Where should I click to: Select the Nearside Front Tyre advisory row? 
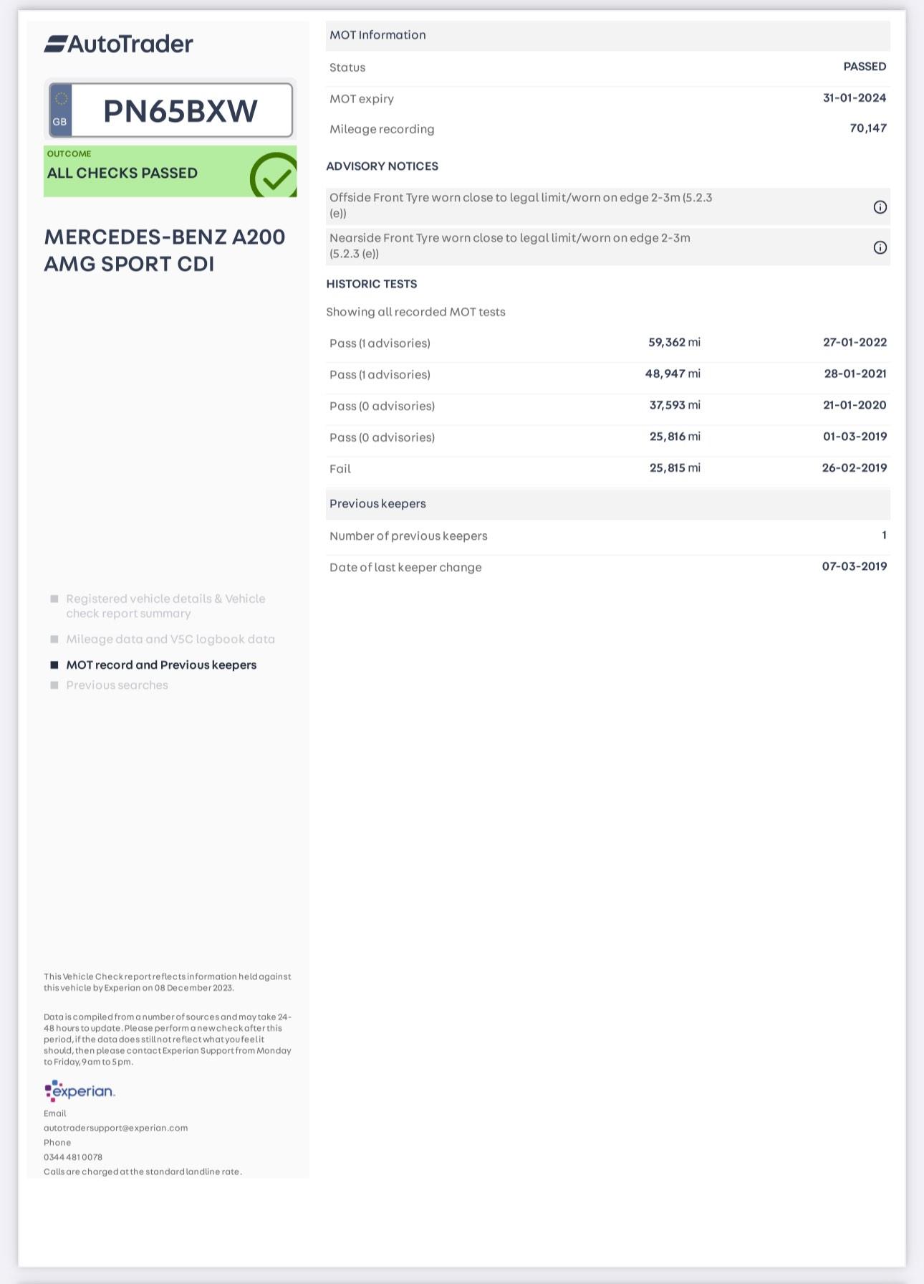(x=608, y=247)
